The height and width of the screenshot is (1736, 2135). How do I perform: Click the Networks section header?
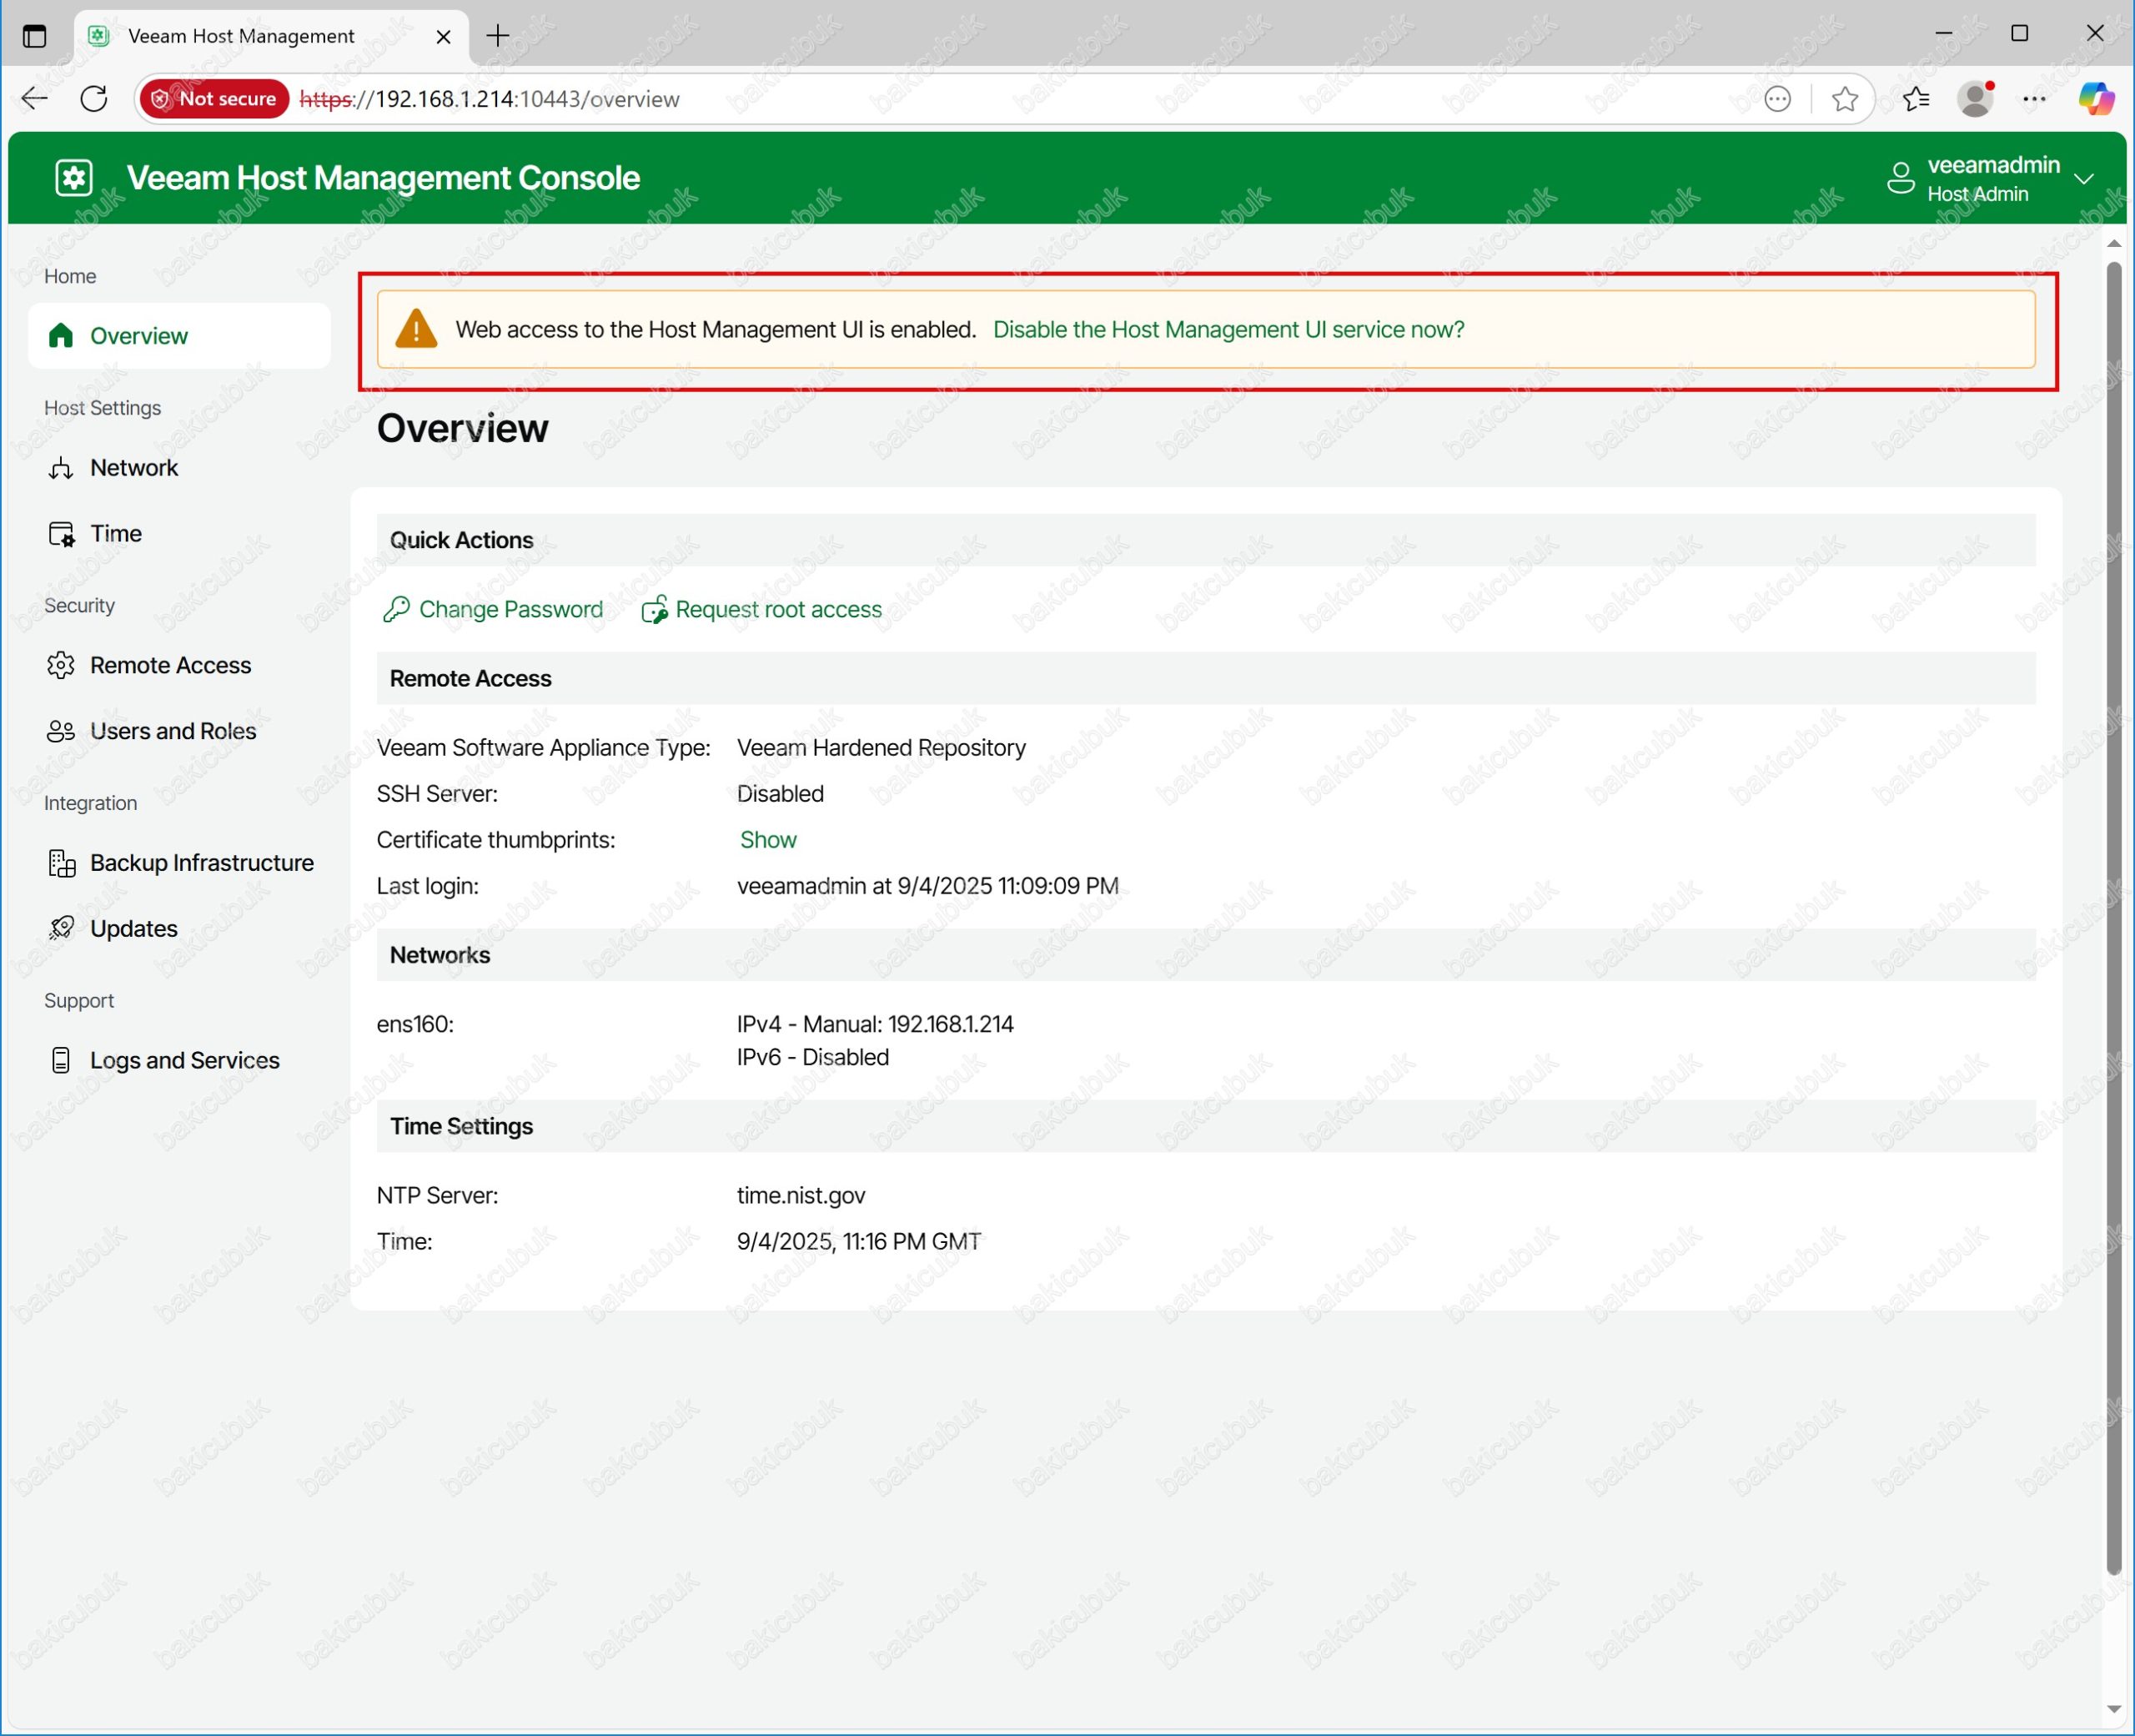click(1205, 955)
